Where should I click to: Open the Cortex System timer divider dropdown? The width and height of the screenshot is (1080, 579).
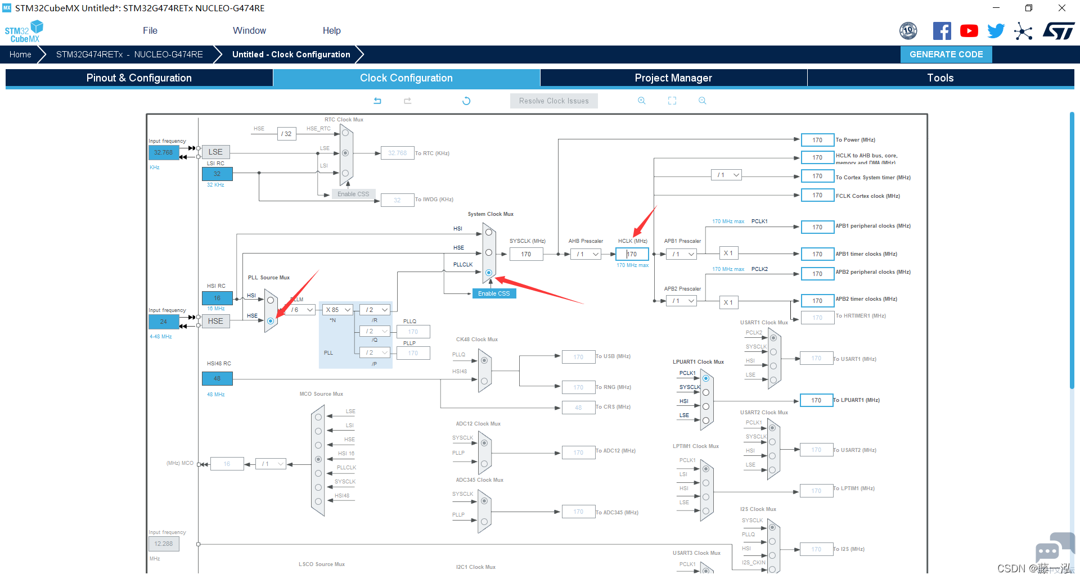tap(727, 175)
